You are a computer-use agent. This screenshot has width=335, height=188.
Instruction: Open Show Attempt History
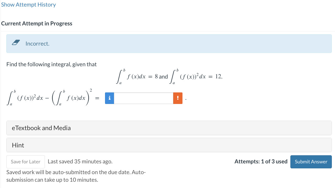[x=28, y=4]
